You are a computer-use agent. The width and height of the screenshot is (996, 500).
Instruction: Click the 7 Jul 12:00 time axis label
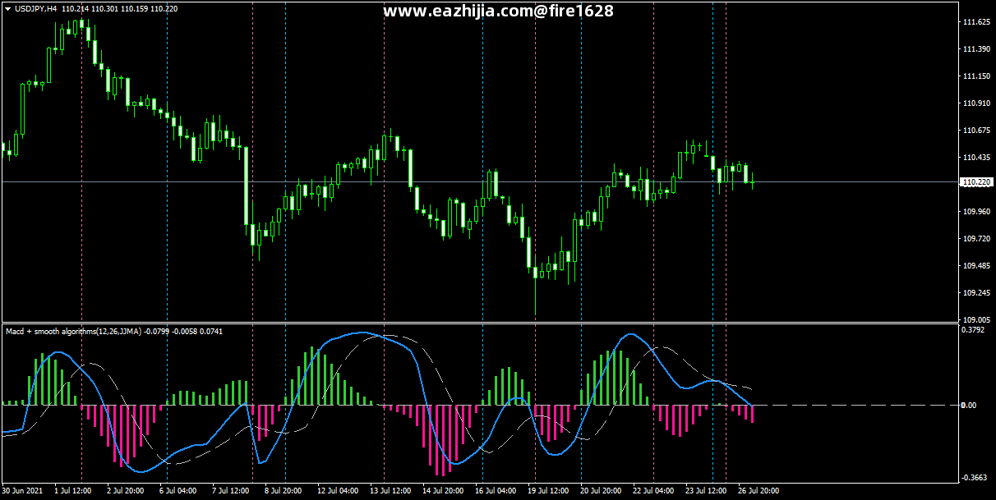(231, 491)
